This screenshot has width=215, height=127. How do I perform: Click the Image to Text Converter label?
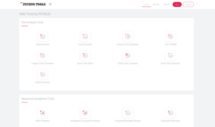tap(42, 63)
